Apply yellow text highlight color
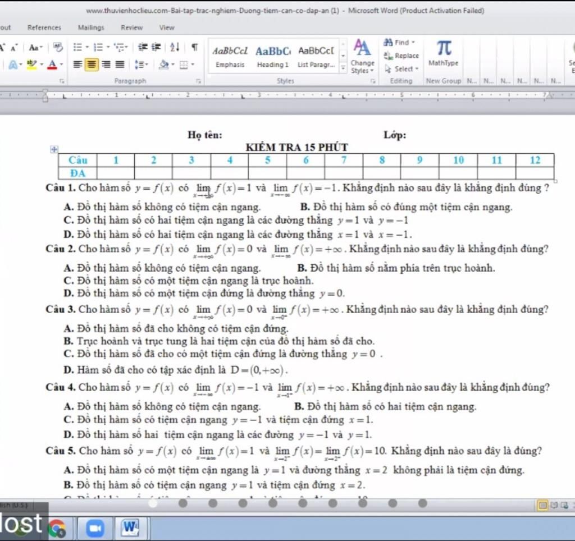575x541 pixels. pos(32,65)
